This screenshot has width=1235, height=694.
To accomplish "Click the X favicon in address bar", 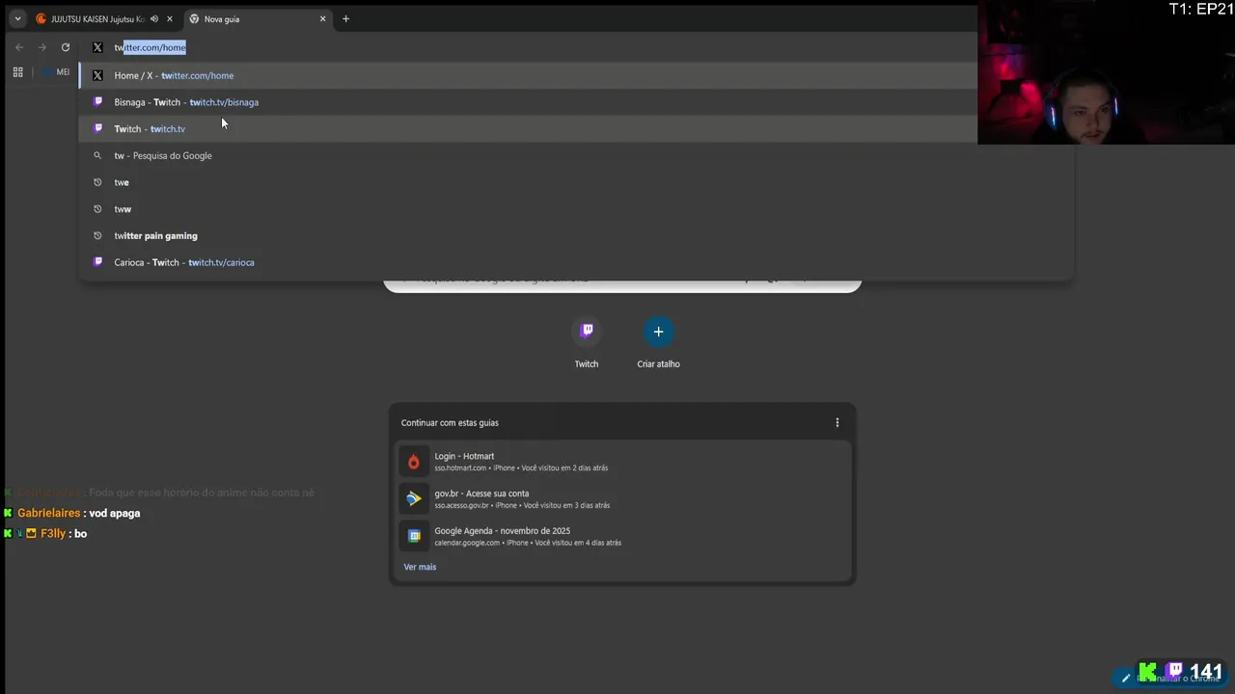I will click(97, 47).
